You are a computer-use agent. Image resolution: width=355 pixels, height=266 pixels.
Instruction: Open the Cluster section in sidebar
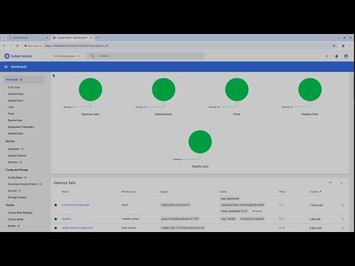pos(10,205)
